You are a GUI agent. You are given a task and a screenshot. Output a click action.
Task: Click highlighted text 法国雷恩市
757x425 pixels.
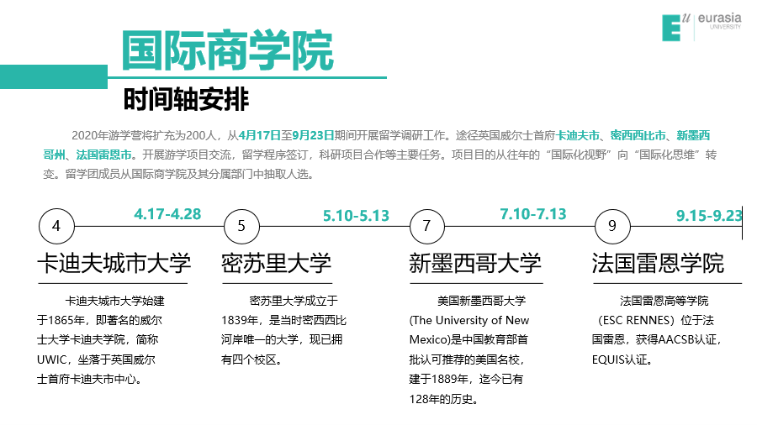(103, 155)
